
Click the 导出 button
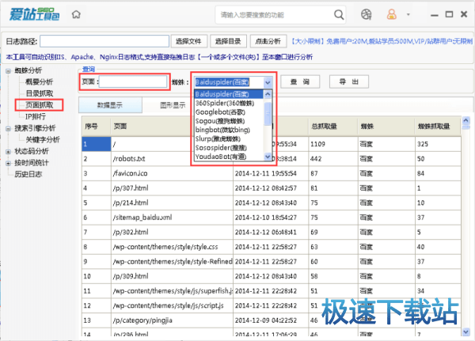pyautogui.click(x=349, y=81)
